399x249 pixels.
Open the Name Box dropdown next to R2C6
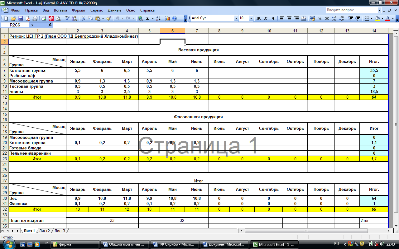(32, 25)
